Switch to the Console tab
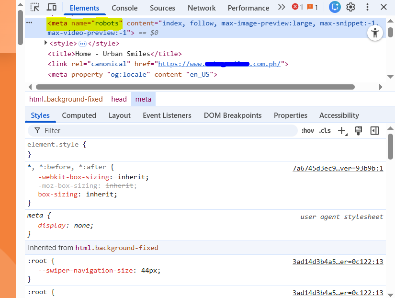This screenshot has width=395, height=298. [124, 8]
